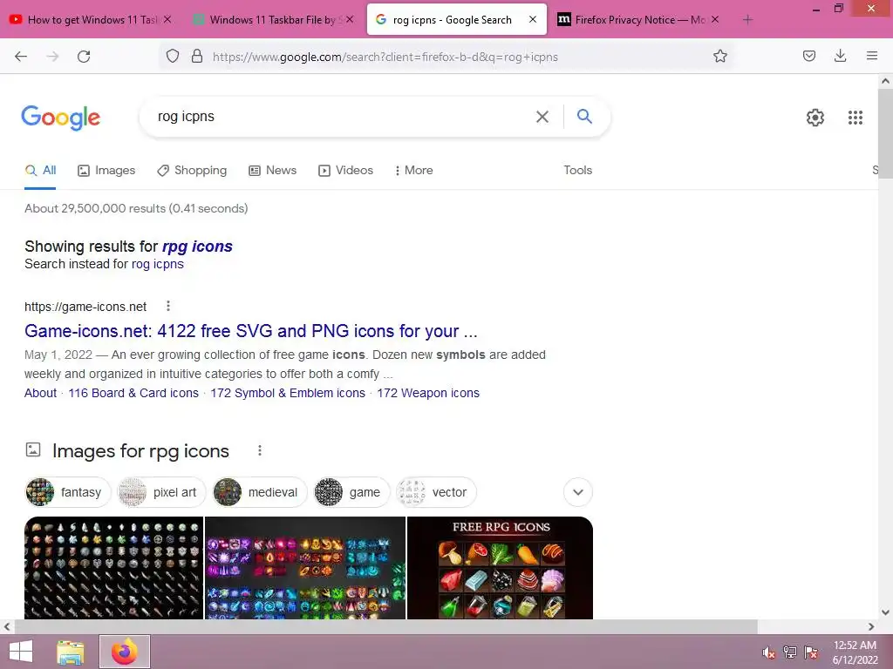
Task: Open options for Images for rpg icons
Action: coord(260,450)
